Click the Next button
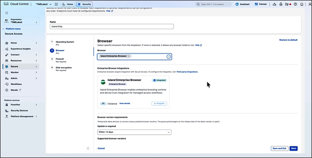This screenshot has width=312, height=158. tap(293, 149)
